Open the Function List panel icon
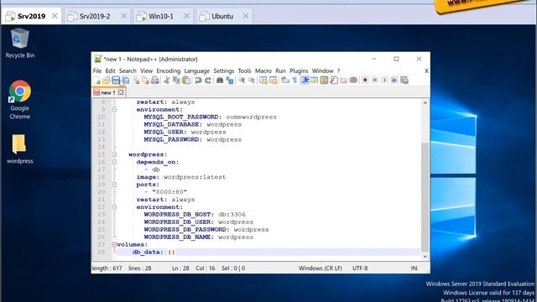Image resolution: width=537 pixels, height=302 pixels. point(334,81)
